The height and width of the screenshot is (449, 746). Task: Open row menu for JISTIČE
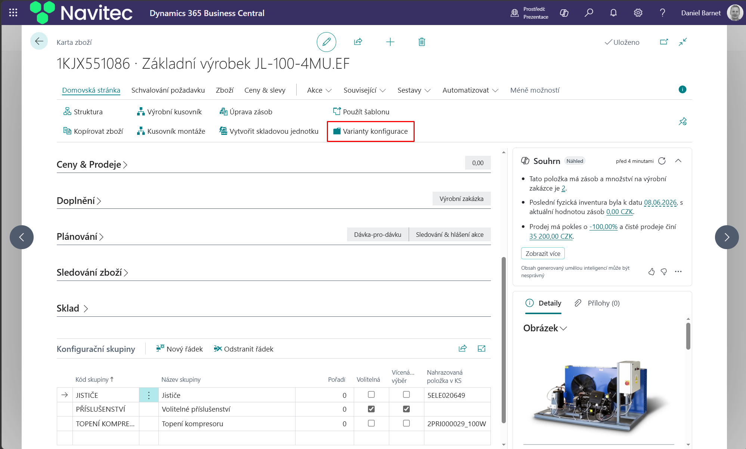click(149, 395)
